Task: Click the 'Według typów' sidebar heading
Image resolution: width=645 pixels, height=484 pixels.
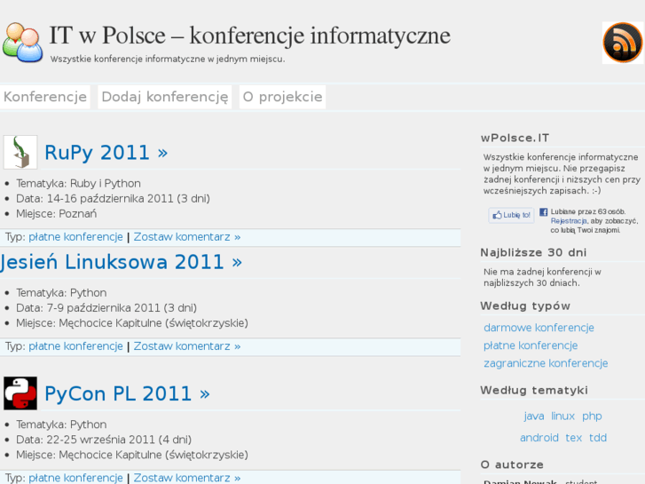Action: 525,306
